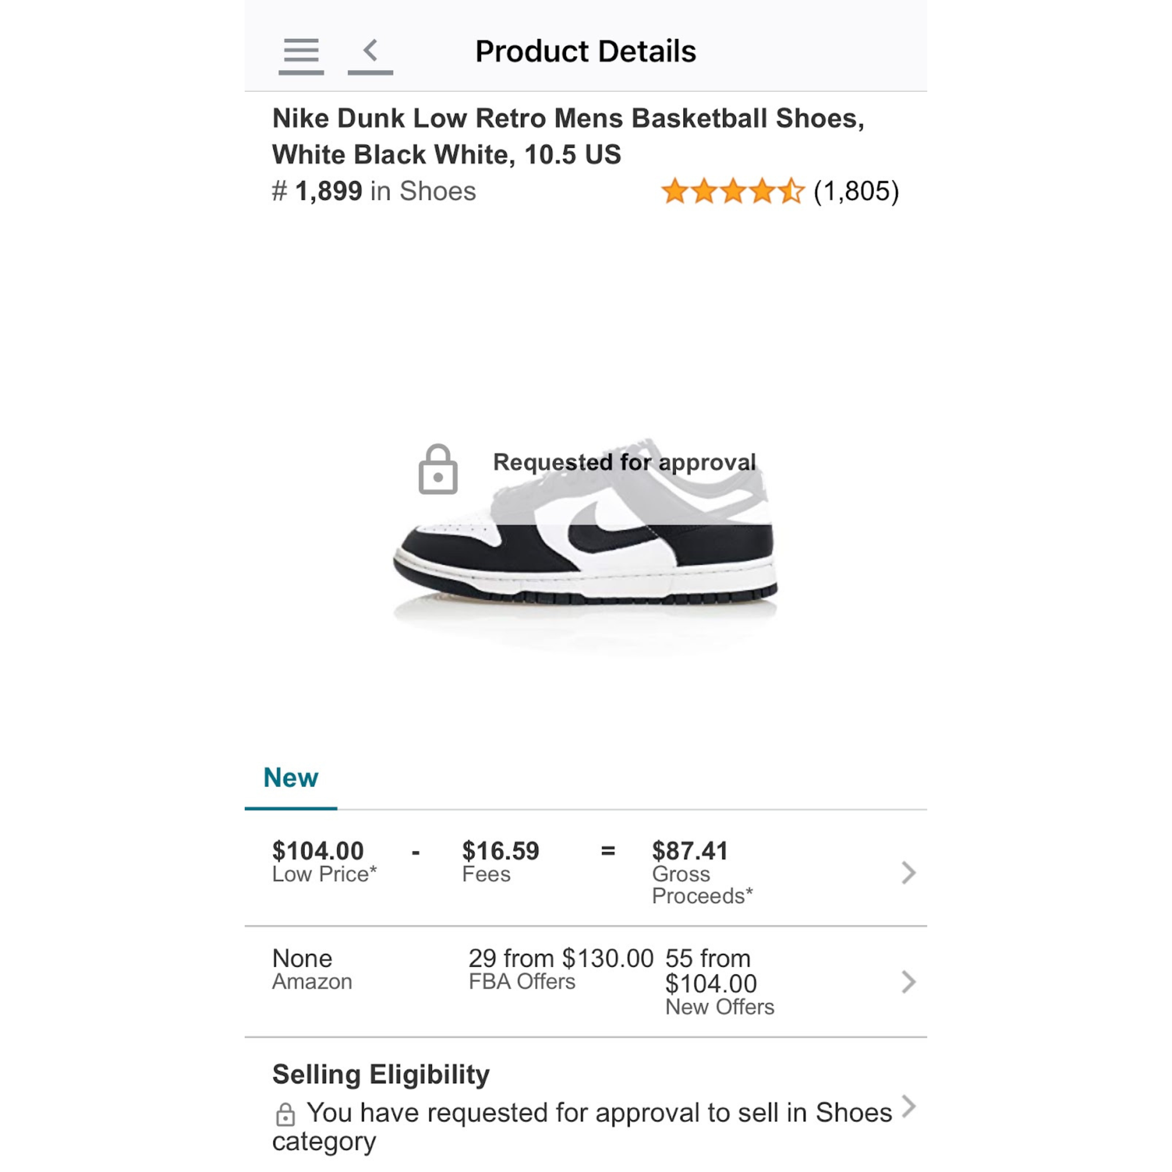The image size is (1172, 1172).
Task: View the 1,805 customer reviews
Action: 854,191
